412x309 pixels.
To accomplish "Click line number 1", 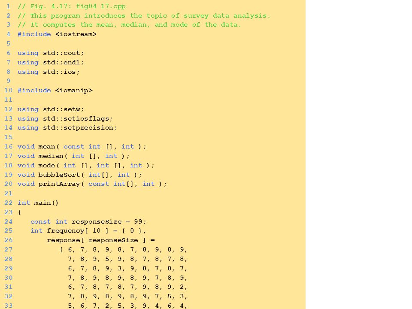I will (x=9, y=6).
